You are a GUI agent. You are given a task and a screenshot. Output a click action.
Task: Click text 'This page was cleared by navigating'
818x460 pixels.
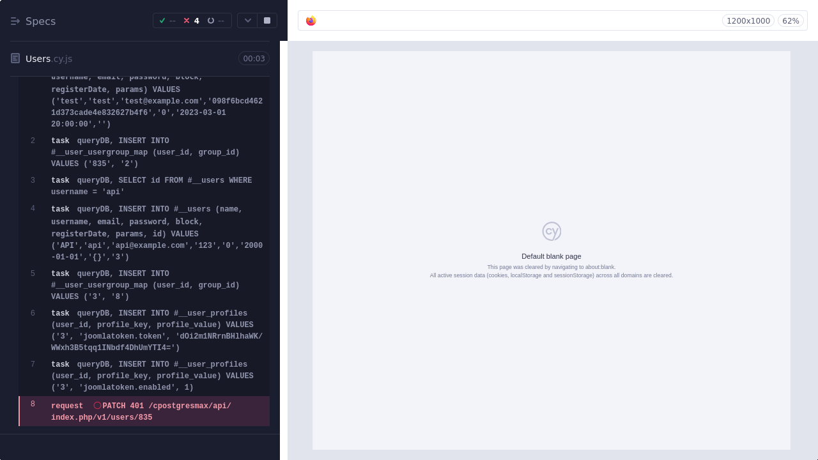pyautogui.click(x=552, y=267)
